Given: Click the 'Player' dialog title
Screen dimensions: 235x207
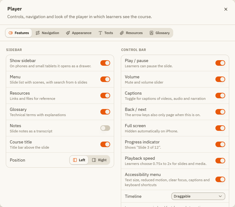Looking at the screenshot, I should (x=15, y=9).
